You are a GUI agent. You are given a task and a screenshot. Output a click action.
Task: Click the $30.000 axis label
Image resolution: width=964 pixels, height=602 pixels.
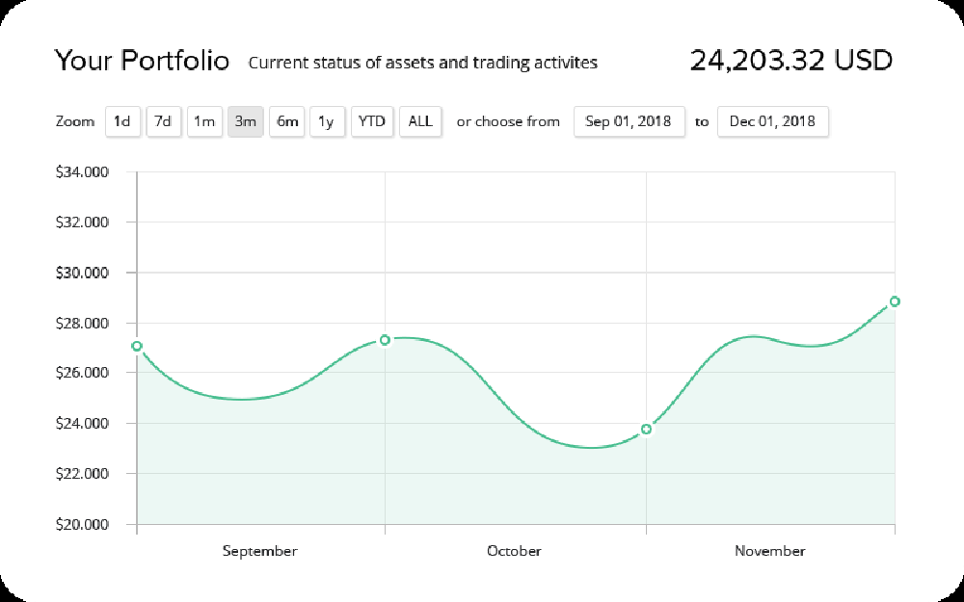click(x=82, y=273)
